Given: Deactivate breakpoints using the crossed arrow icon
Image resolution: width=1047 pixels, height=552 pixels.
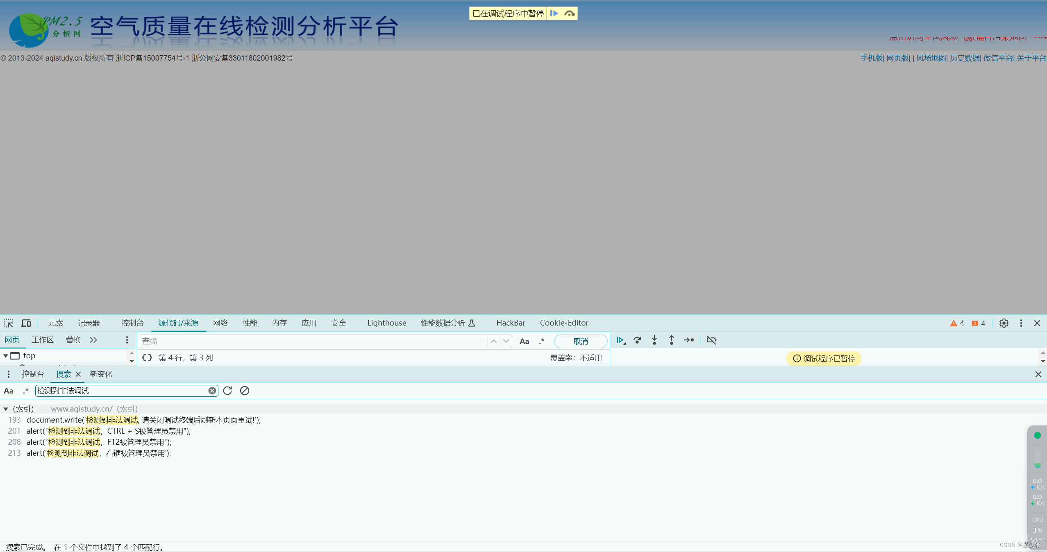Looking at the screenshot, I should click(711, 340).
